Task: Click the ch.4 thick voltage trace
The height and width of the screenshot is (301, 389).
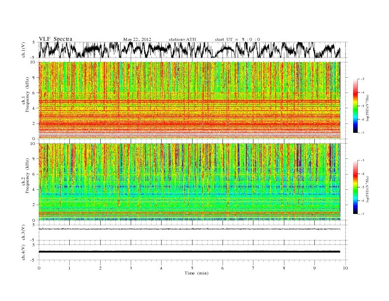Action: point(189,252)
